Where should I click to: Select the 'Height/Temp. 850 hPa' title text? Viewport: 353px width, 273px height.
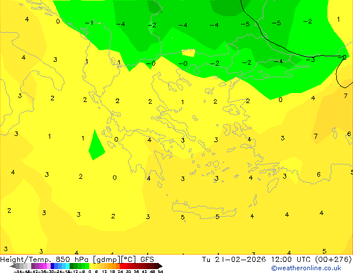coord(45,260)
